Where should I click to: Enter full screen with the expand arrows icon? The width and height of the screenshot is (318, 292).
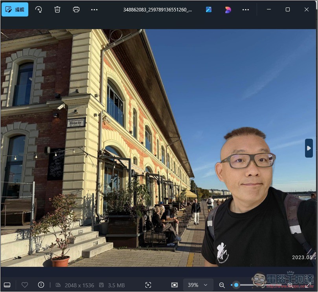(308, 285)
